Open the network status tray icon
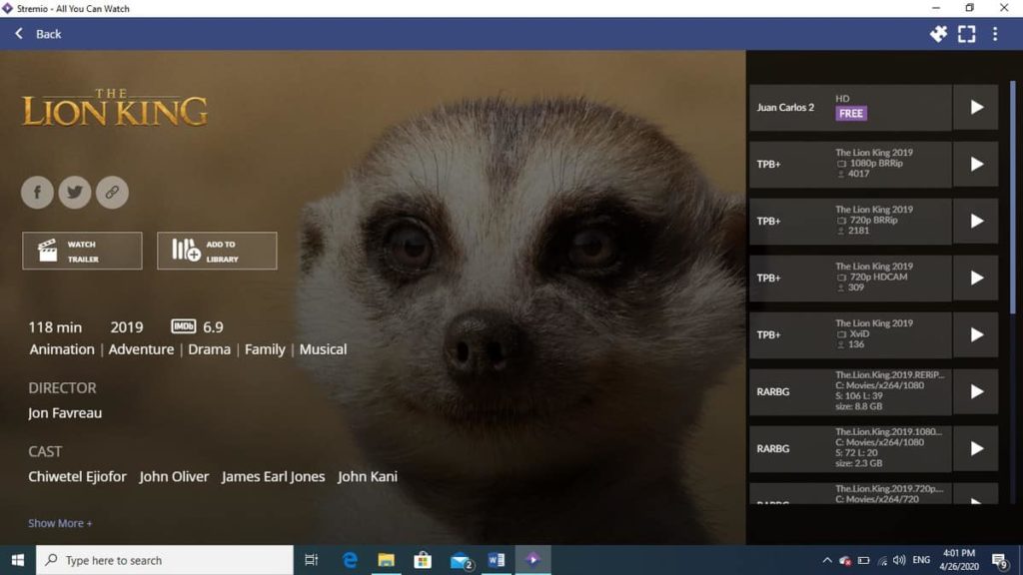Screen dimensions: 1023x575 pos(882,561)
